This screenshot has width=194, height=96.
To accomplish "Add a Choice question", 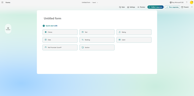I will point(60,32).
